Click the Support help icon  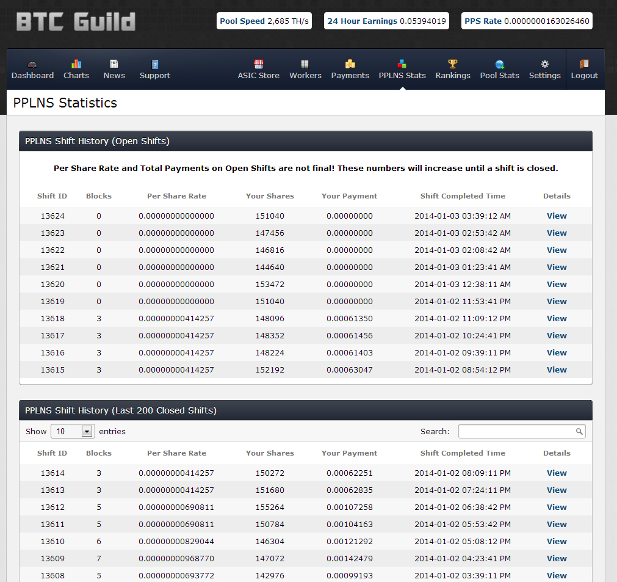click(x=154, y=64)
